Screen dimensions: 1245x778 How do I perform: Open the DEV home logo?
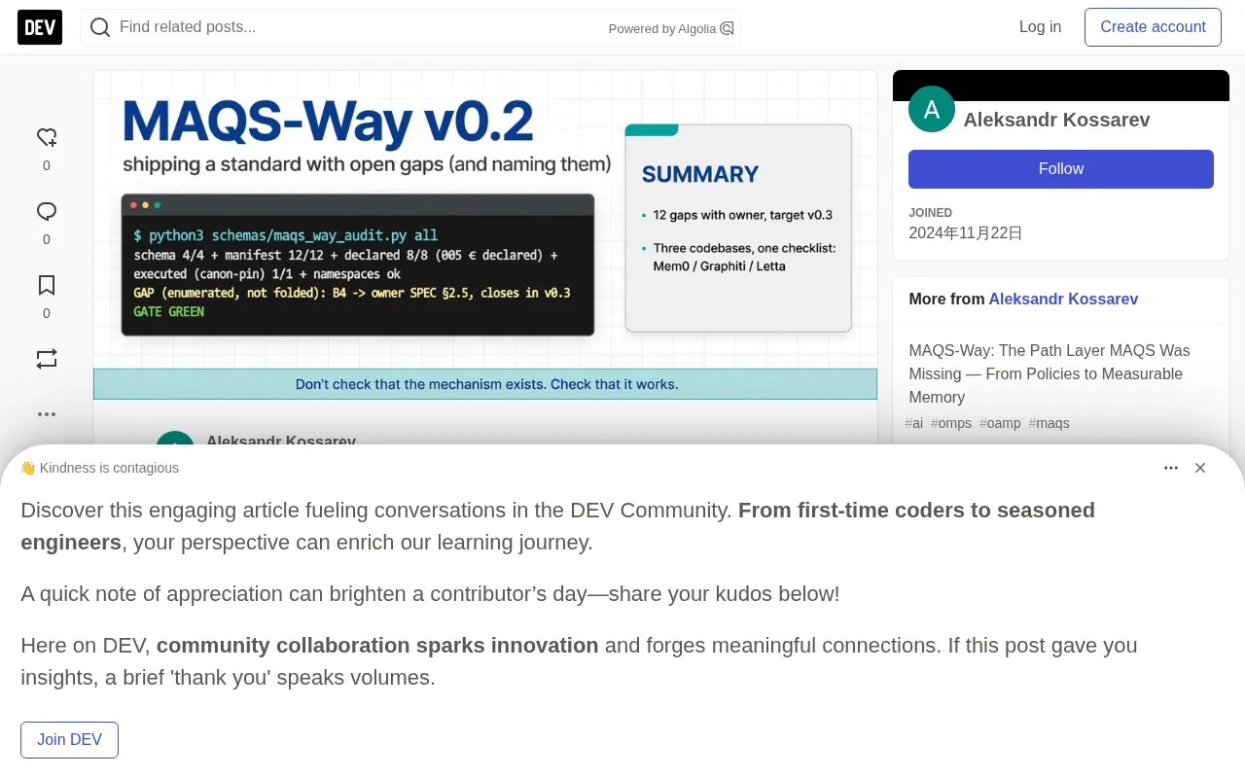(40, 27)
